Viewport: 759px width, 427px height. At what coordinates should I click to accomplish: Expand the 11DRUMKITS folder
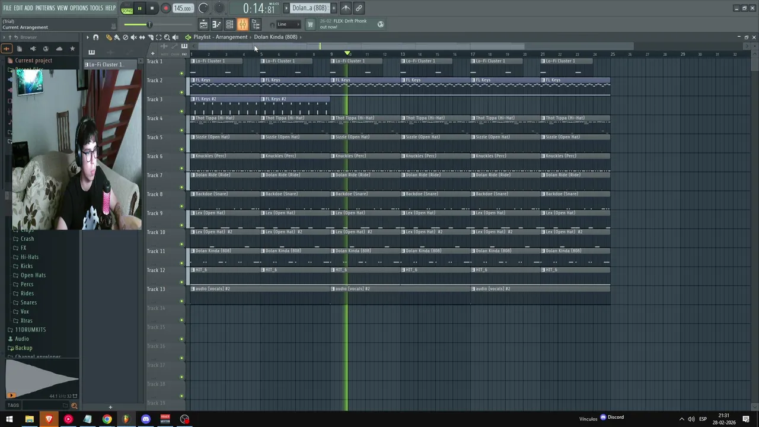pos(30,330)
